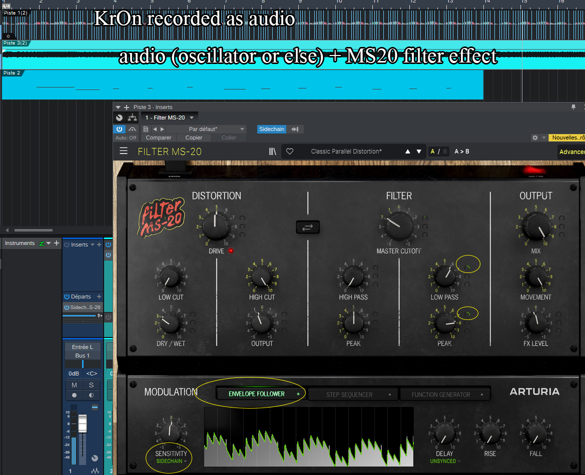
Task: Add an insert to Piste 3
Action: (x=127, y=107)
